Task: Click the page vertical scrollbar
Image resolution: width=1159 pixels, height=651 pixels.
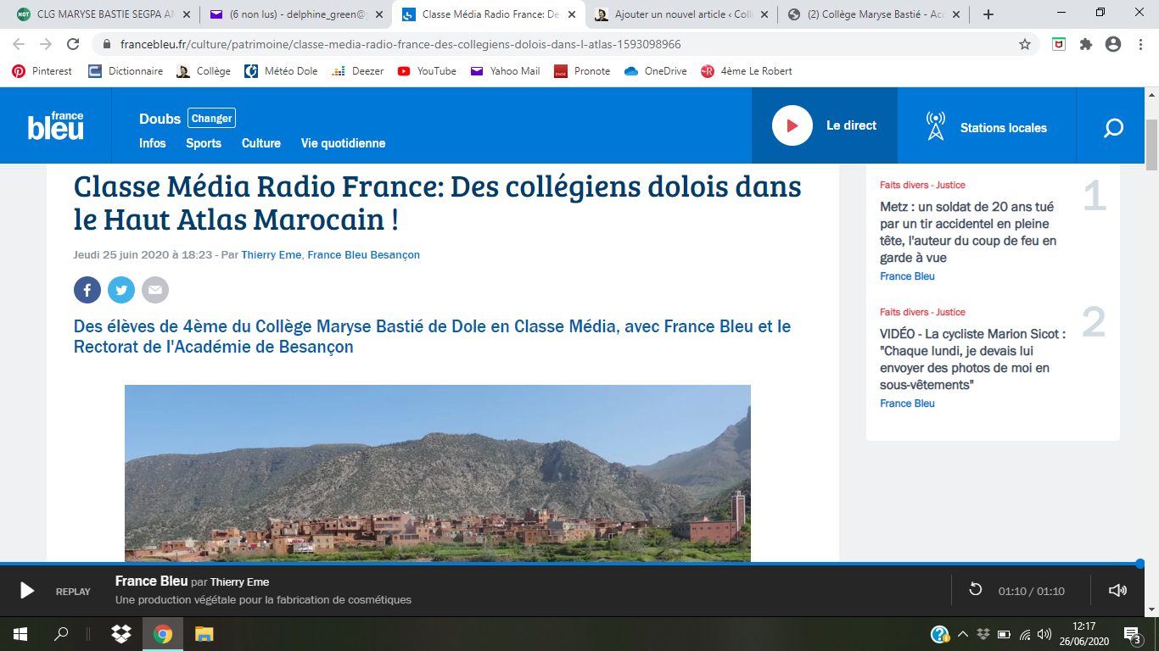Action: point(1151,146)
